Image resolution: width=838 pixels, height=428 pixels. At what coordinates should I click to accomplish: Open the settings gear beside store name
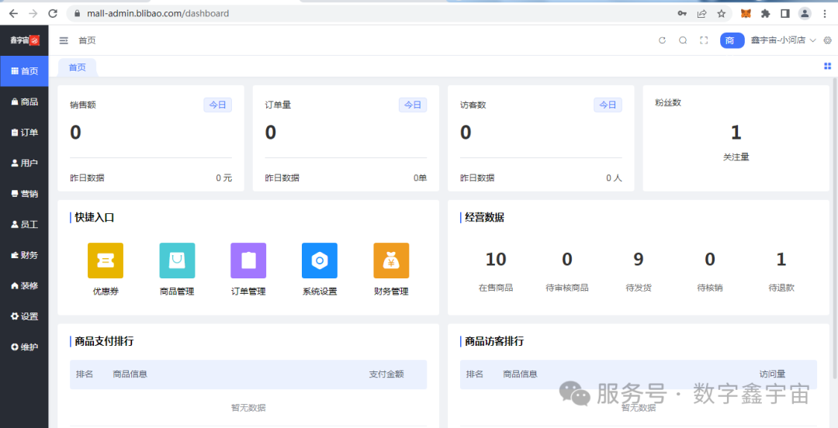[827, 40]
